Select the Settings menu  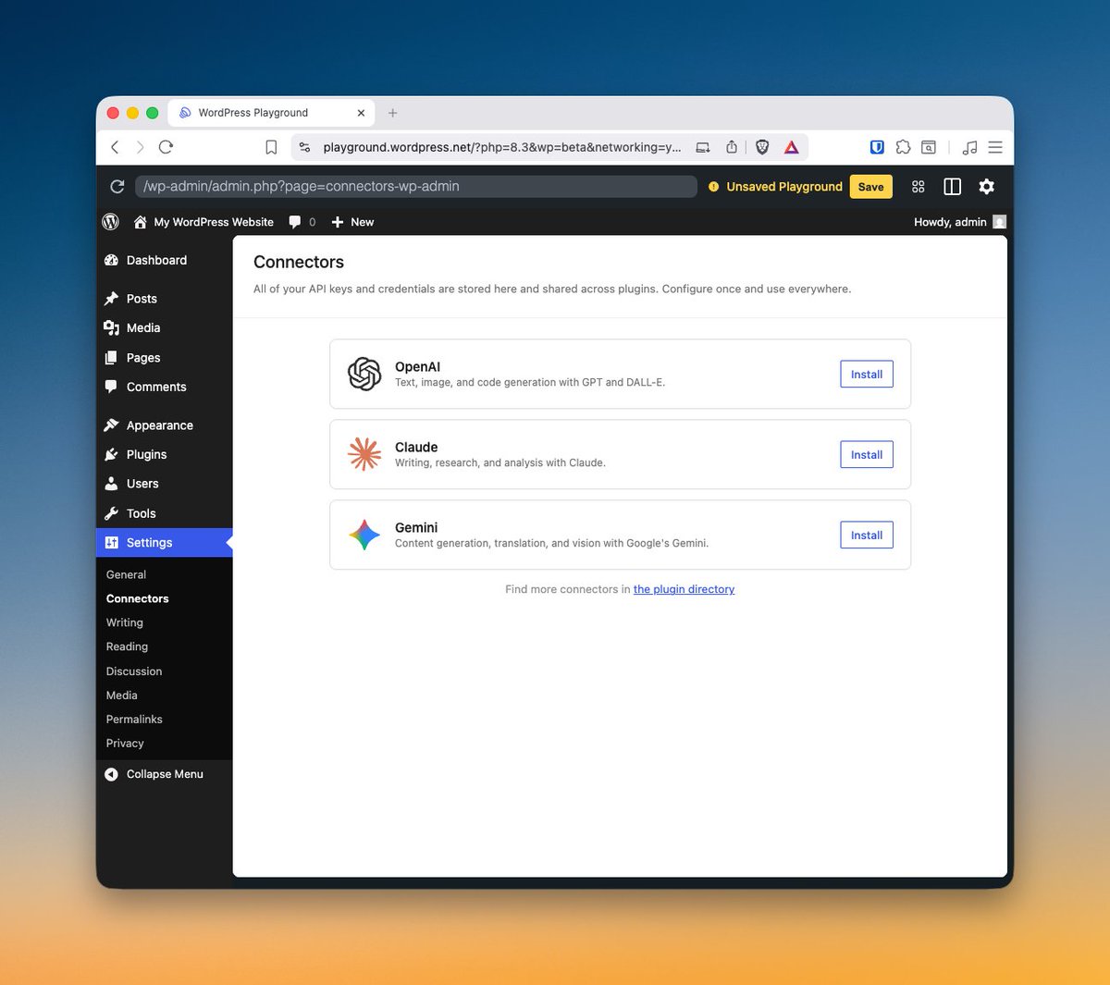[165, 543]
